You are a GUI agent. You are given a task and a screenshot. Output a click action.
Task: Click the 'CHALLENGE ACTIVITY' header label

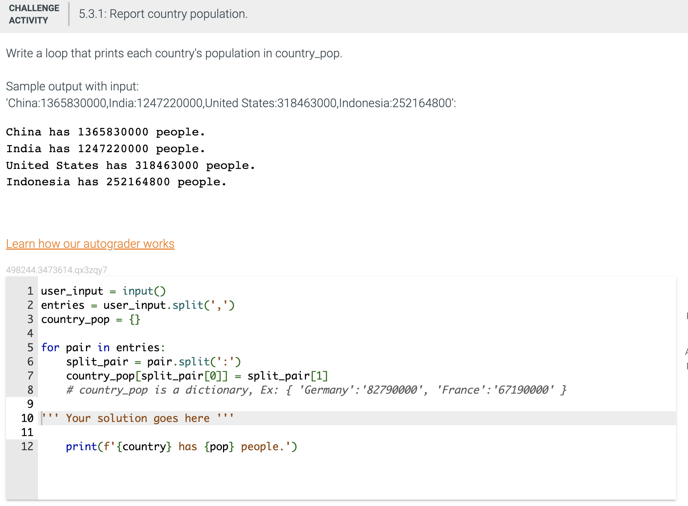tap(34, 14)
